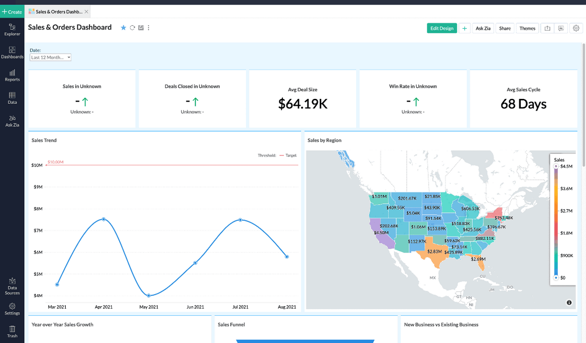Save the dashboard using the save icon
The image size is (586, 343).
141,28
